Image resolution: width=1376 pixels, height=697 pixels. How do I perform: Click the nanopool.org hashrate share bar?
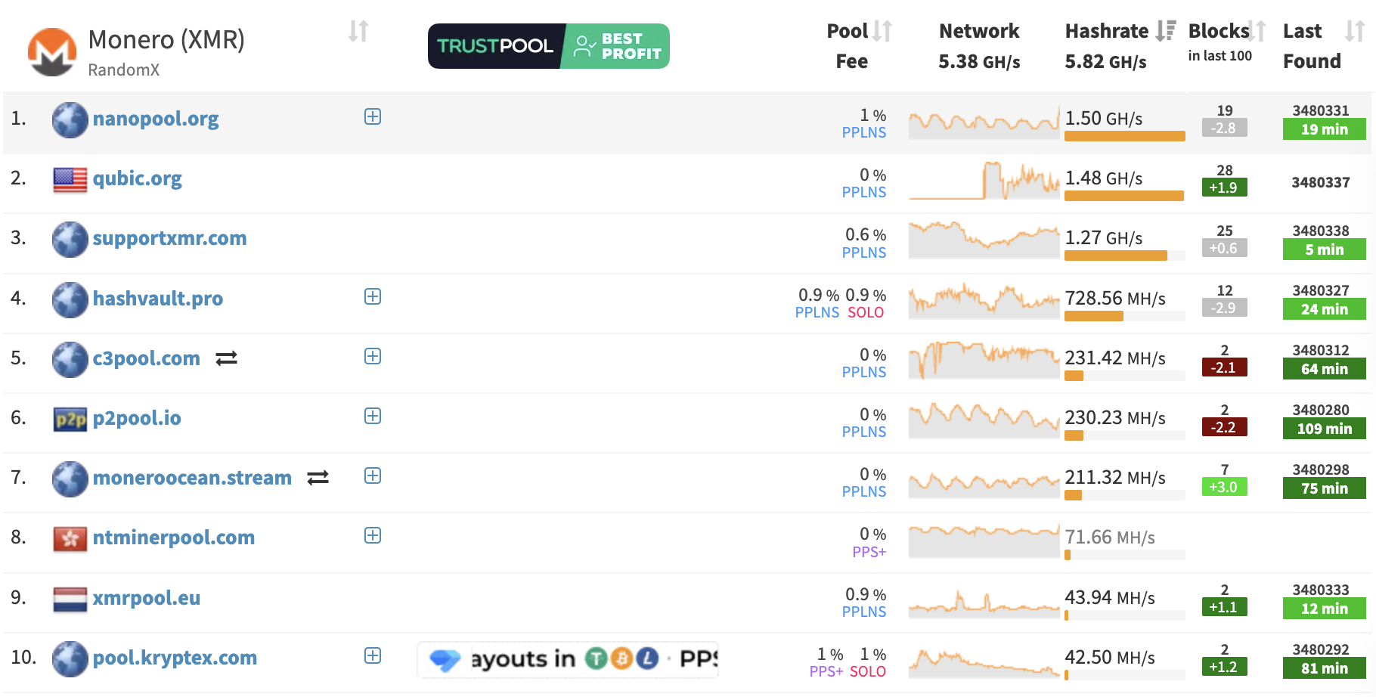(1124, 136)
